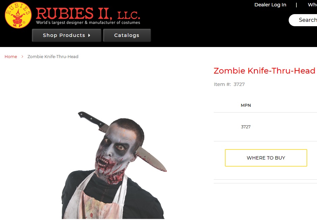This screenshot has height=220, width=317.
Task: Click the 3727 MPN table value
Action: [246, 127]
